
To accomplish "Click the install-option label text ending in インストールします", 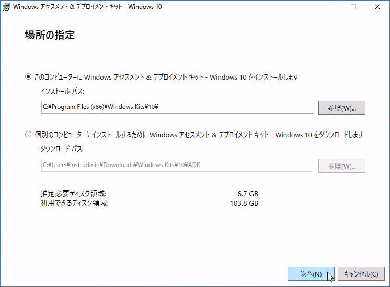I will tap(166, 77).
